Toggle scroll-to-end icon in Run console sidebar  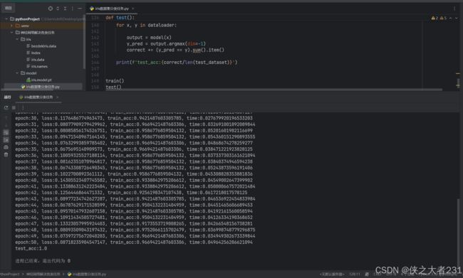coord(6,140)
